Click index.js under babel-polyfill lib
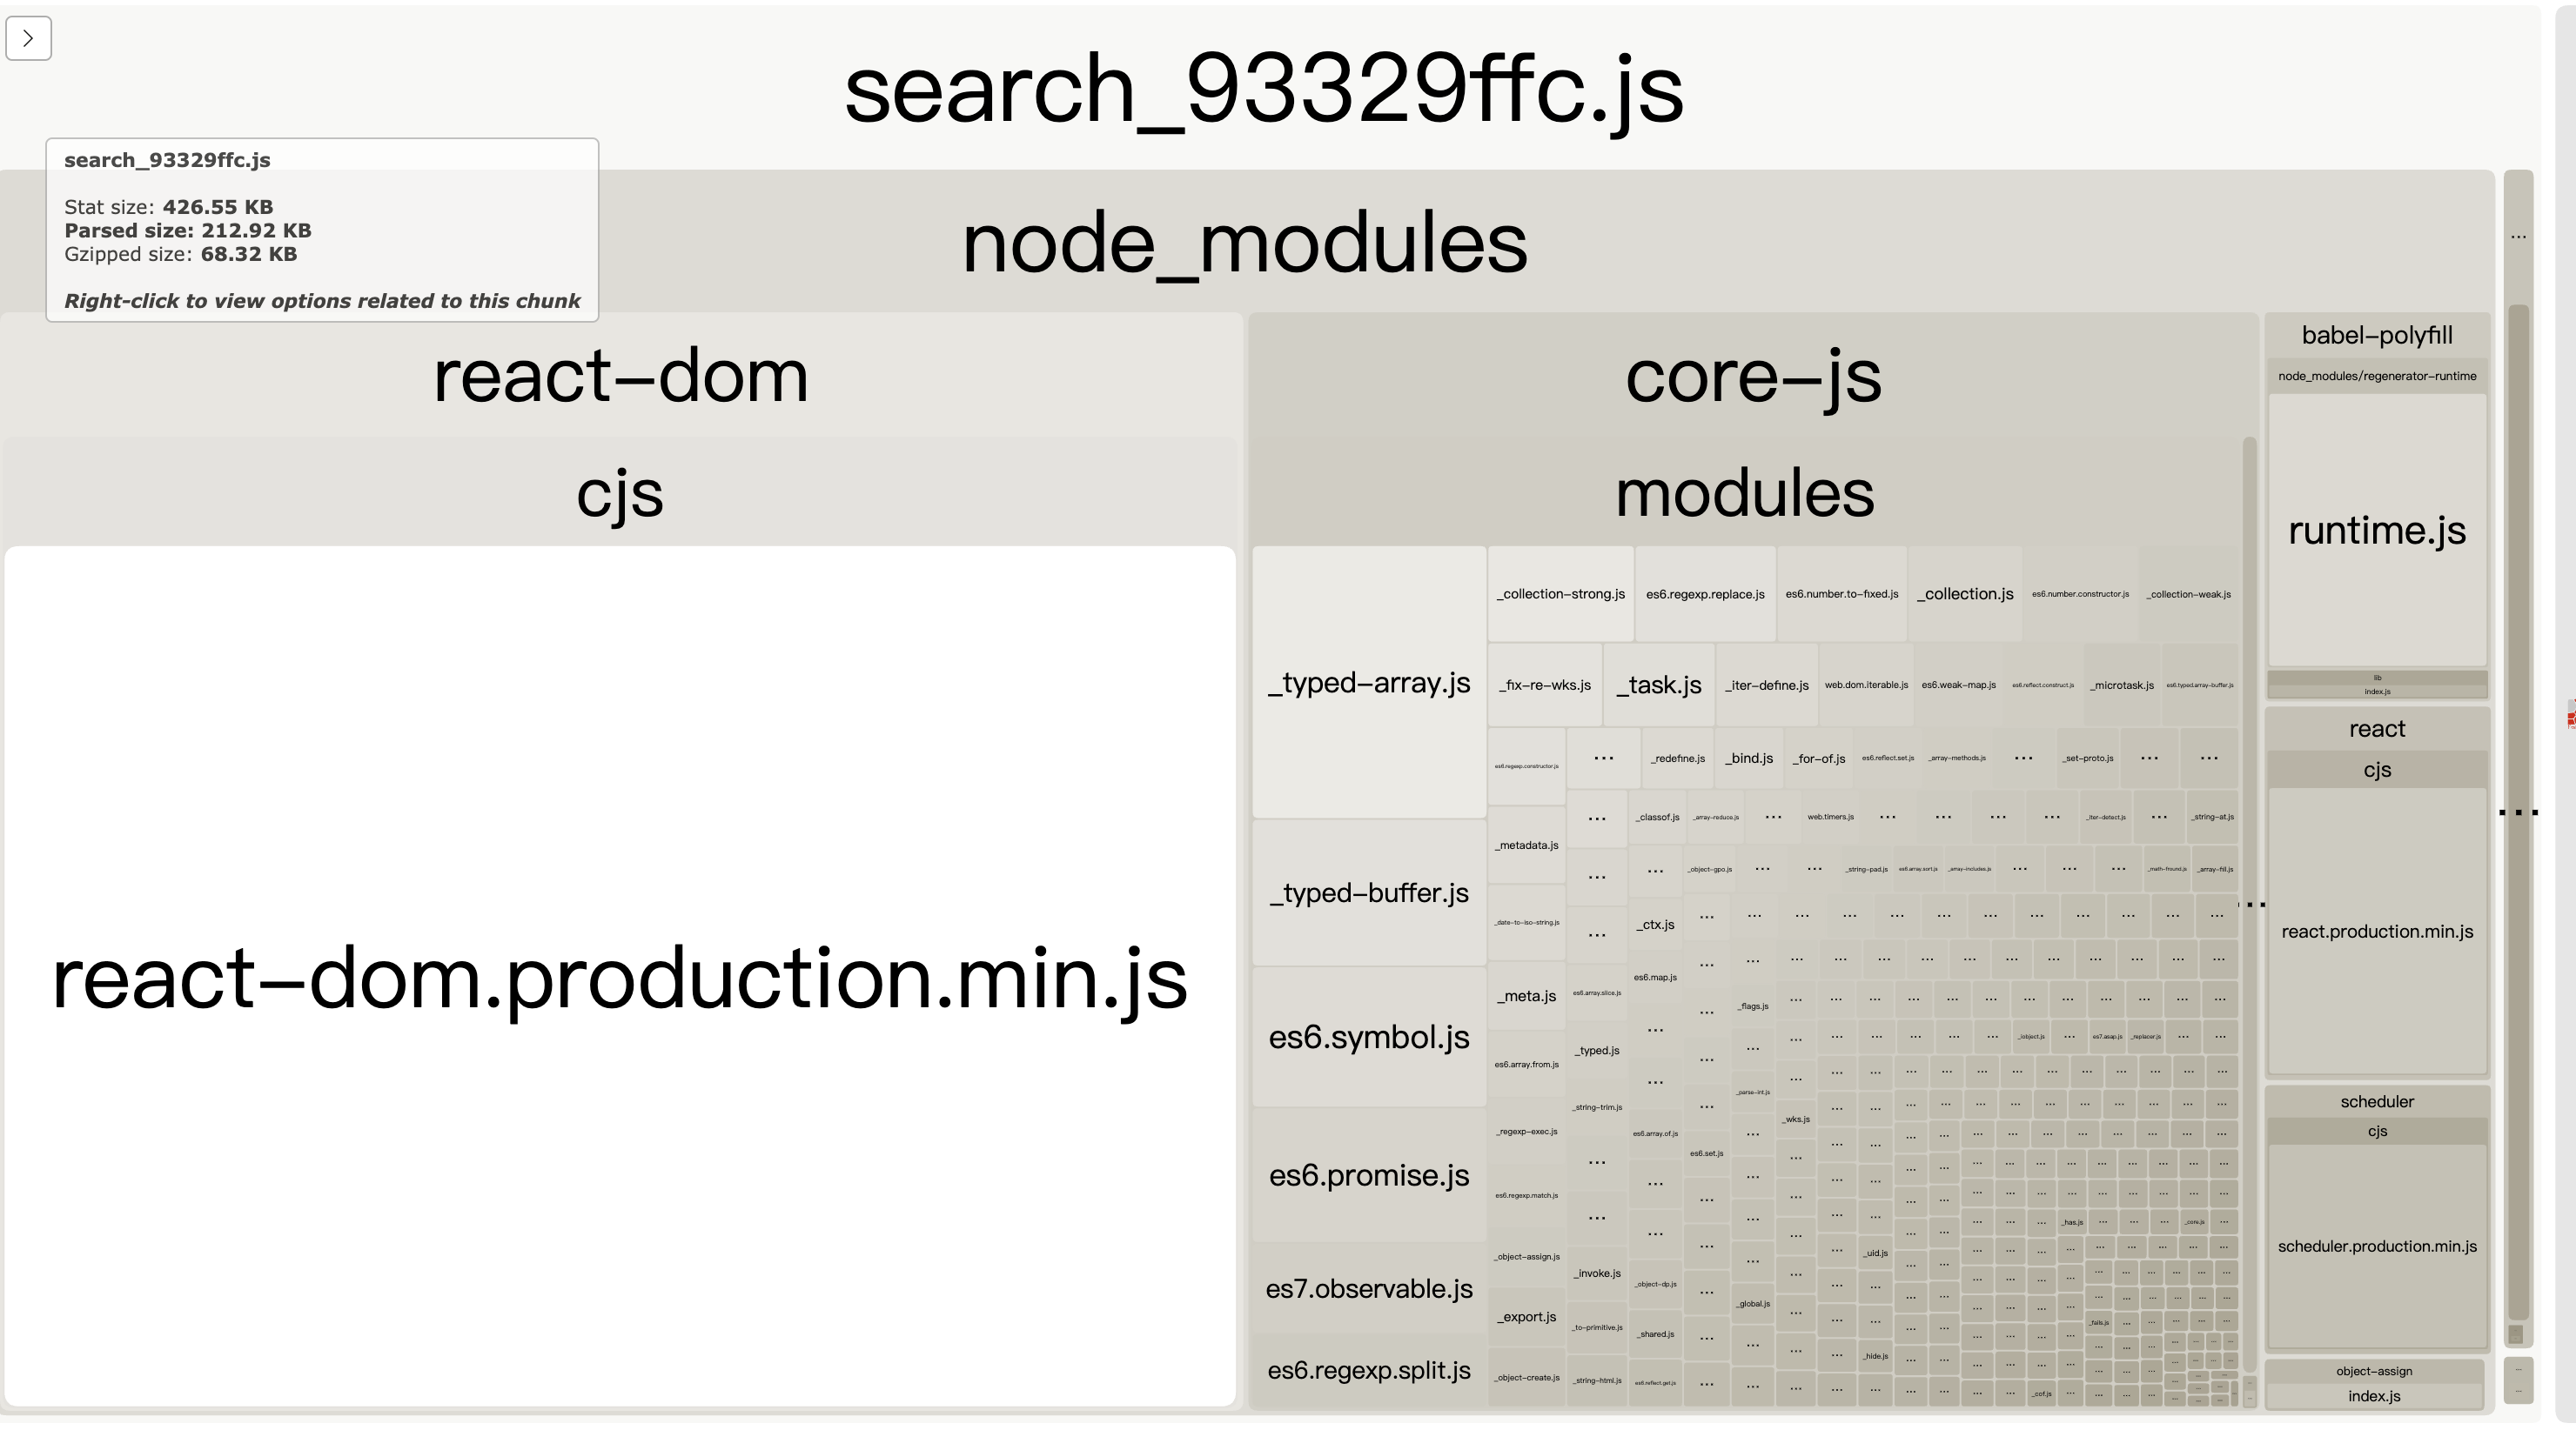Viewport: 2576px width, 1430px height. (2377, 692)
